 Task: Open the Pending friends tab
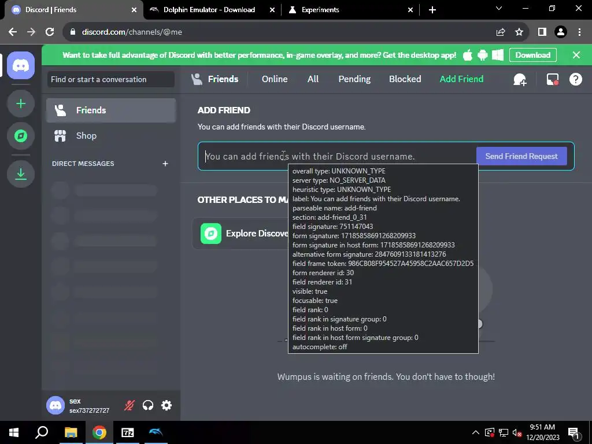(x=354, y=79)
